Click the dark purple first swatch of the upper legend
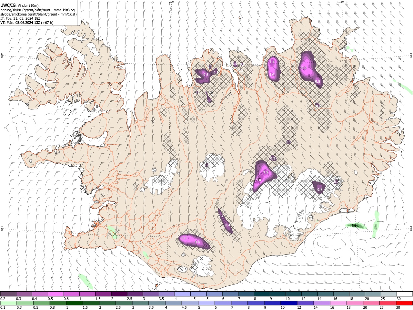The width and height of the screenshot is (413, 310). (8, 294)
